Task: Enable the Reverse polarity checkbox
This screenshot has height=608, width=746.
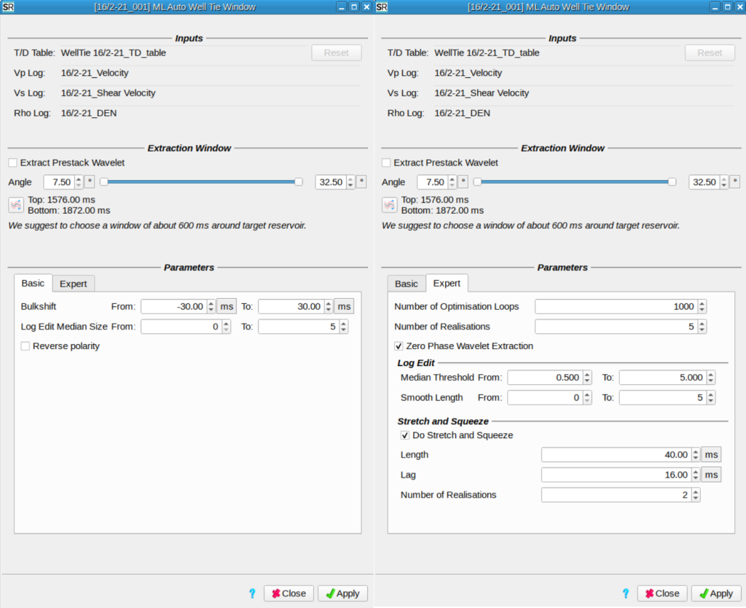Action: pyautogui.click(x=26, y=346)
